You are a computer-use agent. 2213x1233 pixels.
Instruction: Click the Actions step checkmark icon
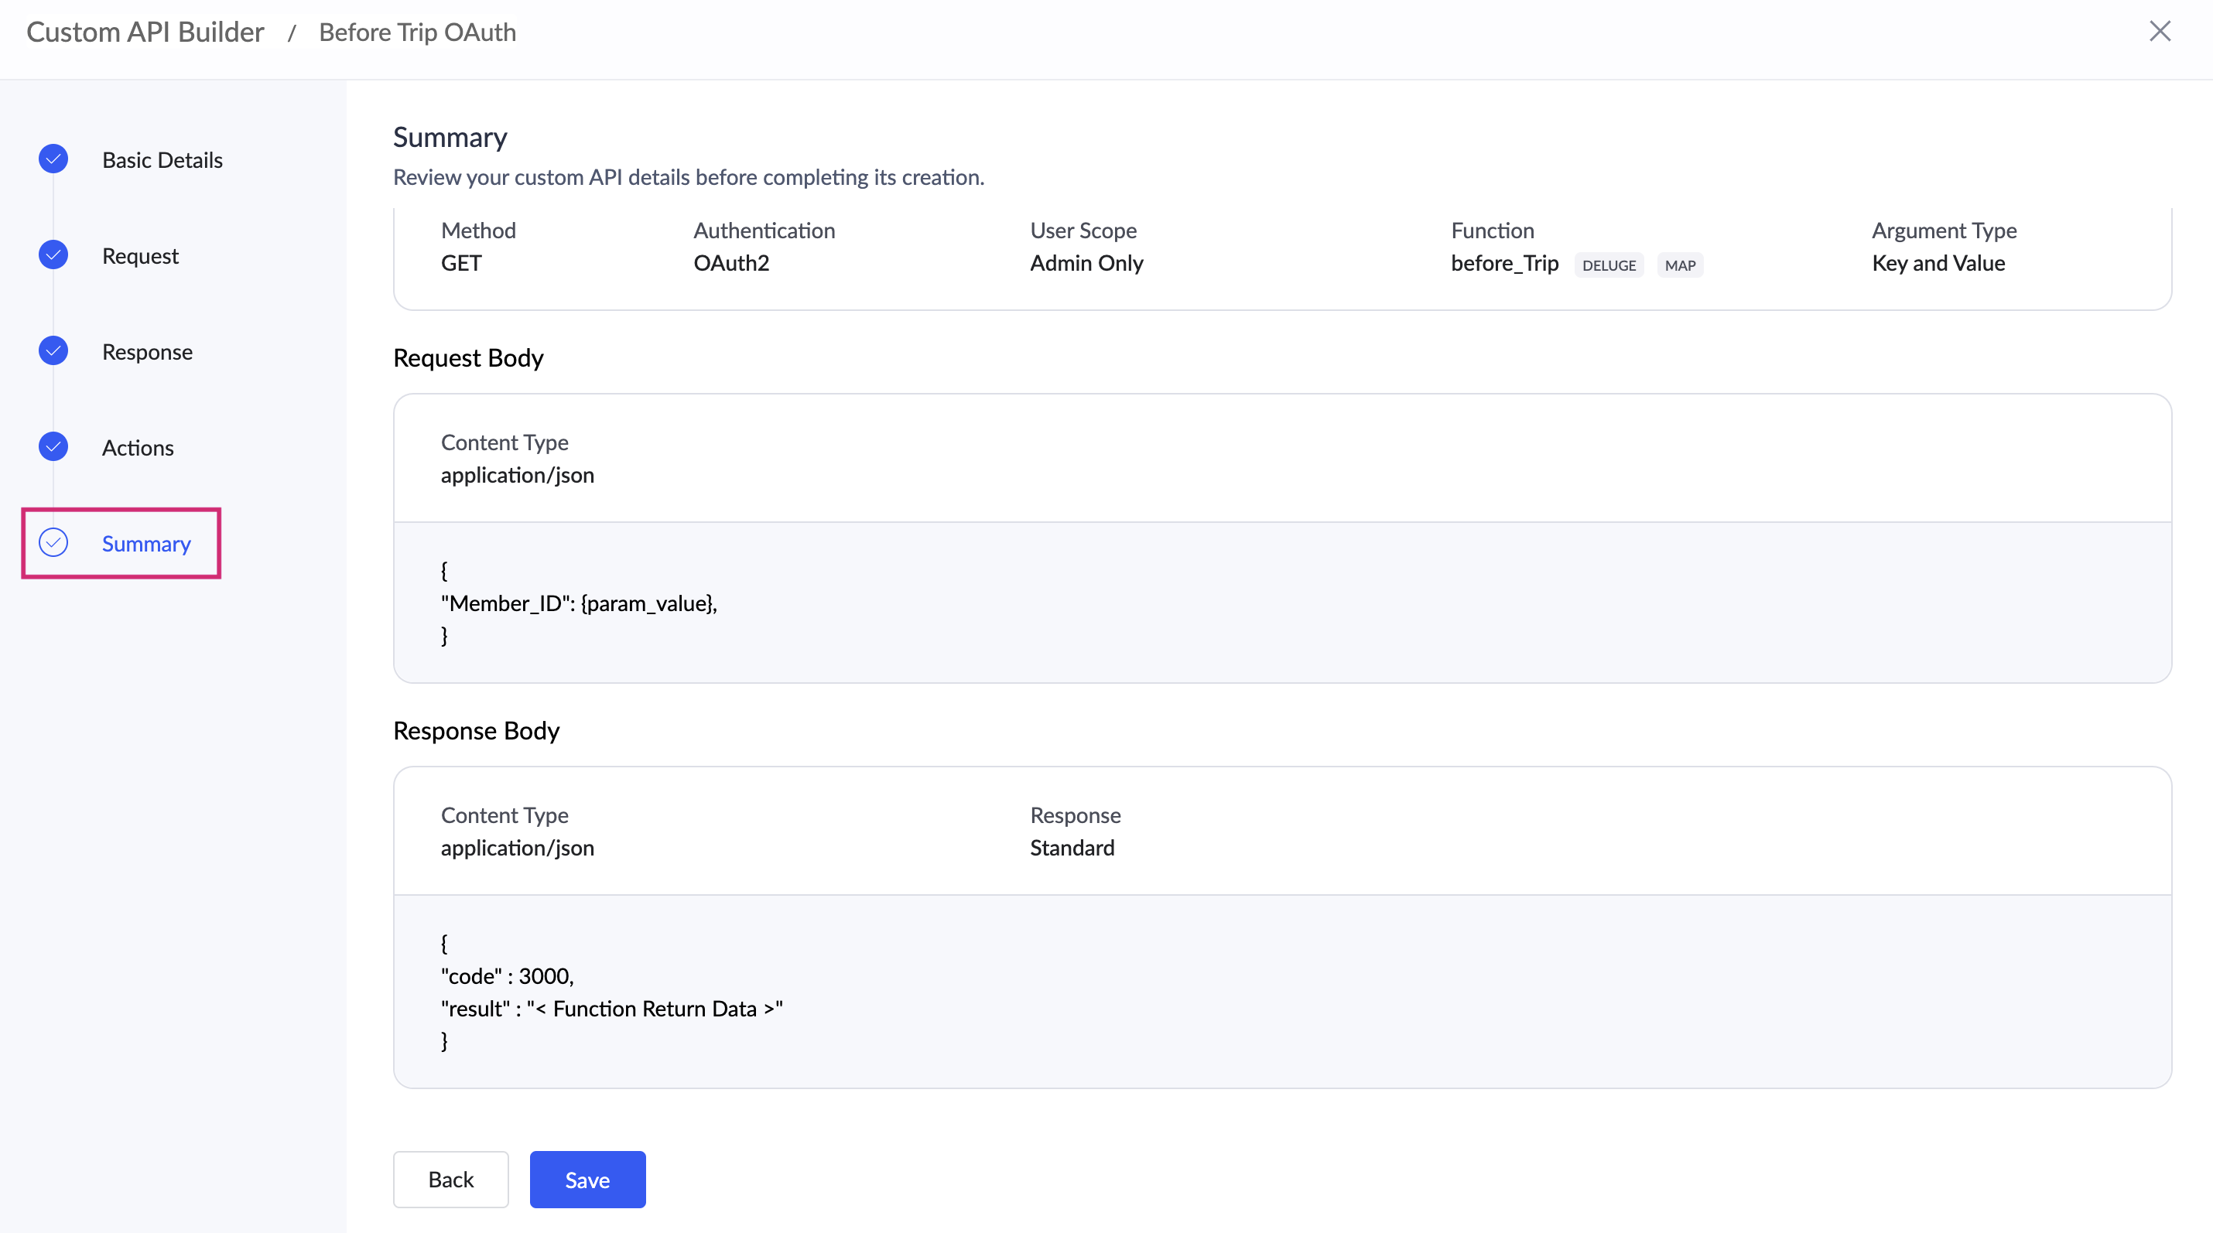[53, 446]
